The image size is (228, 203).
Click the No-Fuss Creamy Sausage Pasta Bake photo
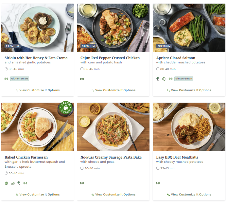pos(113,127)
